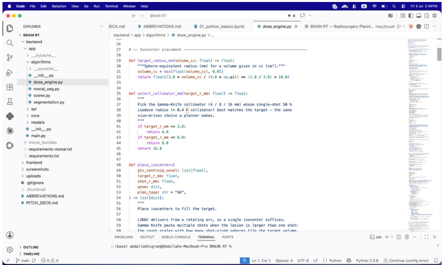Open the Selection menu
The width and height of the screenshot is (443, 265).
pyautogui.click(x=59, y=6)
